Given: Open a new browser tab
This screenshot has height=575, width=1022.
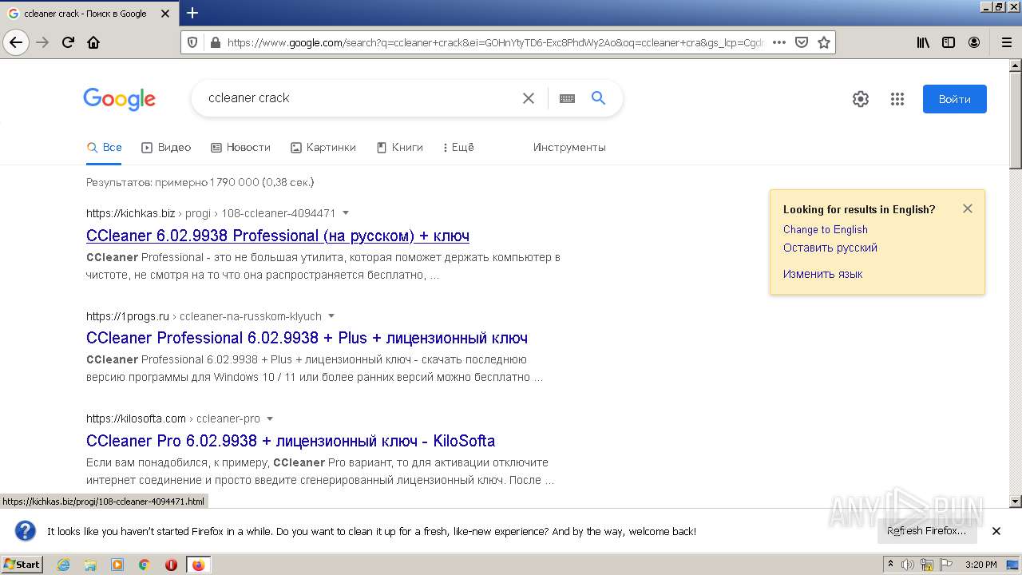Looking at the screenshot, I should click(192, 13).
